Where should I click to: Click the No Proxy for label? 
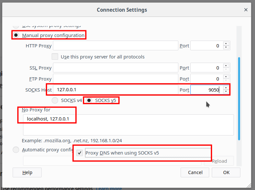(x=36, y=110)
